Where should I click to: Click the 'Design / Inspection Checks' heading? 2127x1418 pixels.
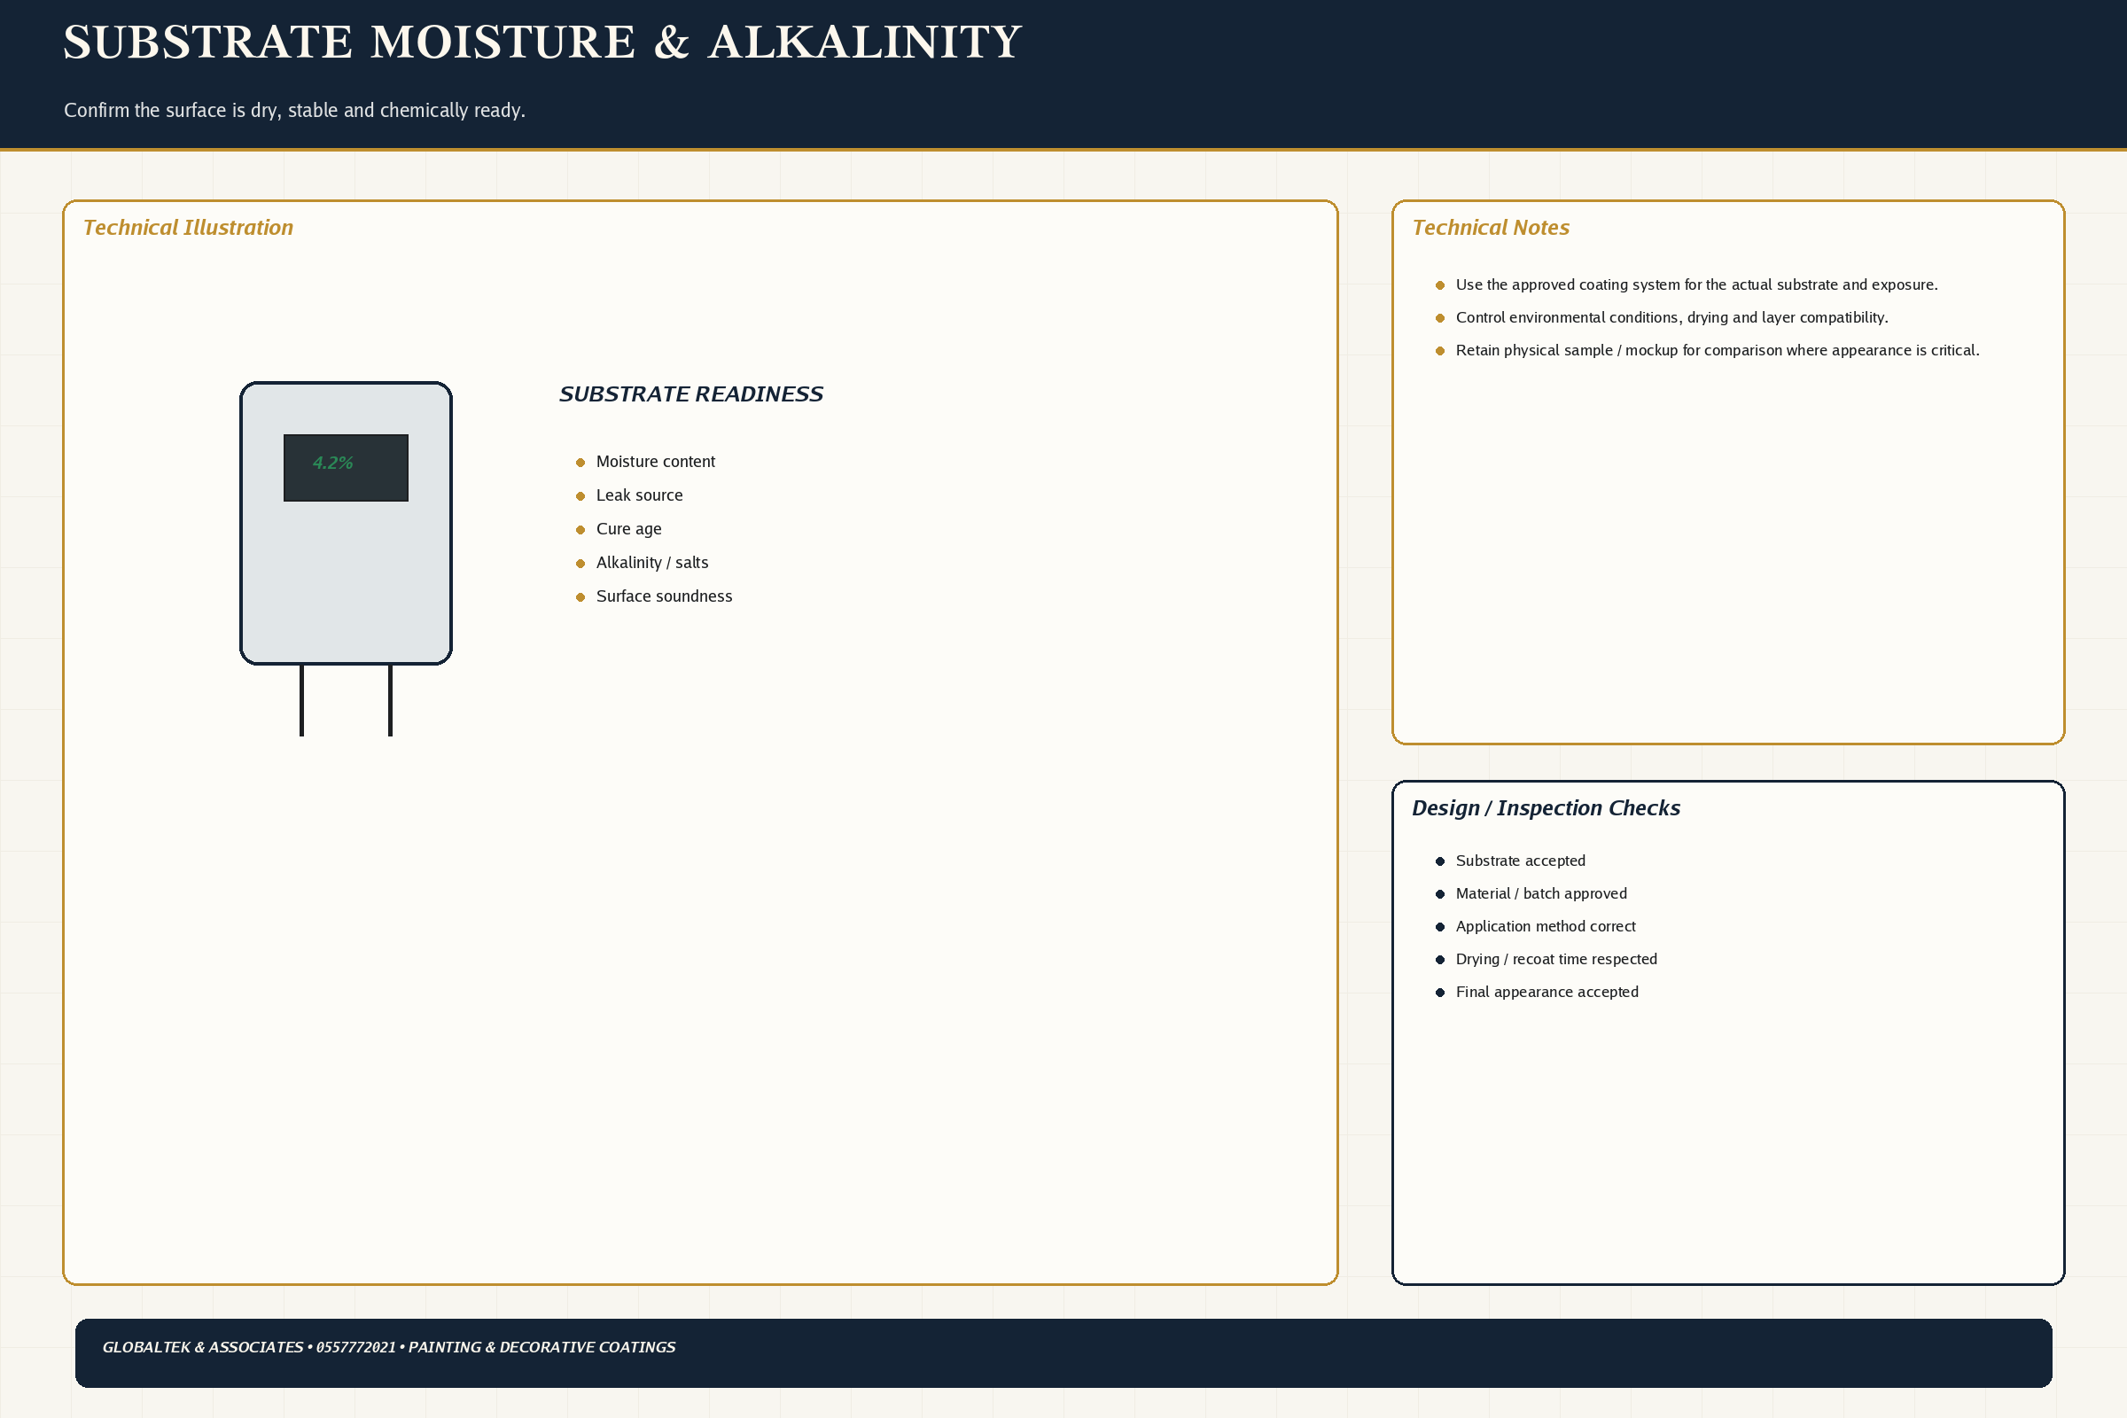1546,808
